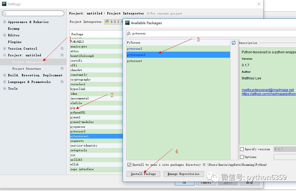The width and height of the screenshot is (296, 191).
Task: Select the beautifulsoup4 installed package row
Action: [x=96, y=56]
